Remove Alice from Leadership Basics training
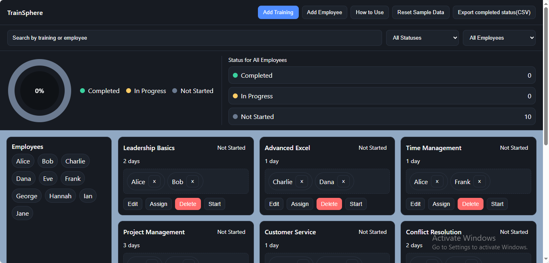This screenshot has width=549, height=263. pyautogui.click(x=154, y=182)
